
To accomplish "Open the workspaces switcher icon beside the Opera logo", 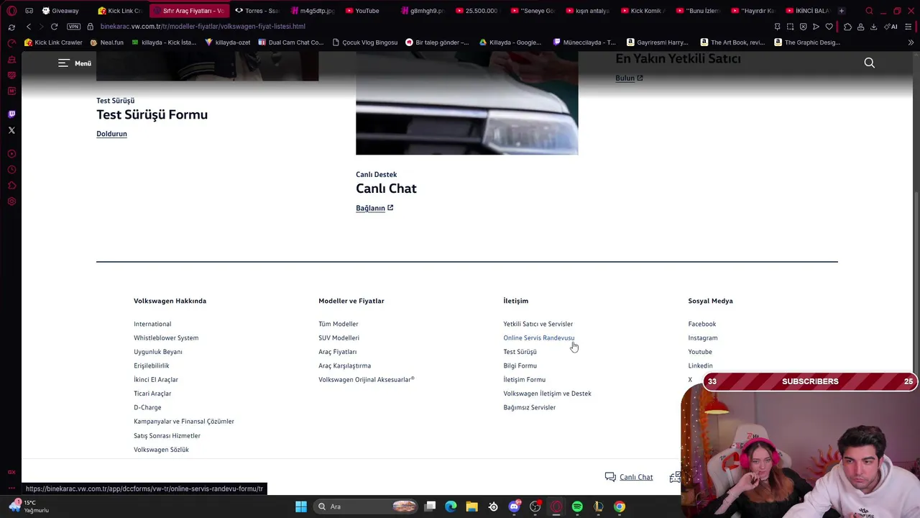I will (29, 11).
